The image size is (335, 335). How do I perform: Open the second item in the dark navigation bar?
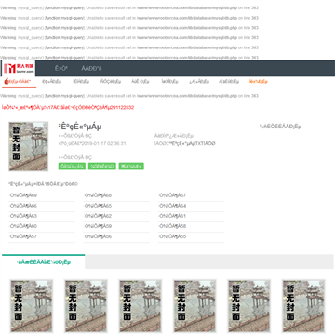91,69
